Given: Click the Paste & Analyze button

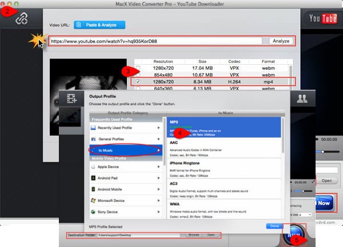Looking at the screenshot, I should tap(99, 25).
